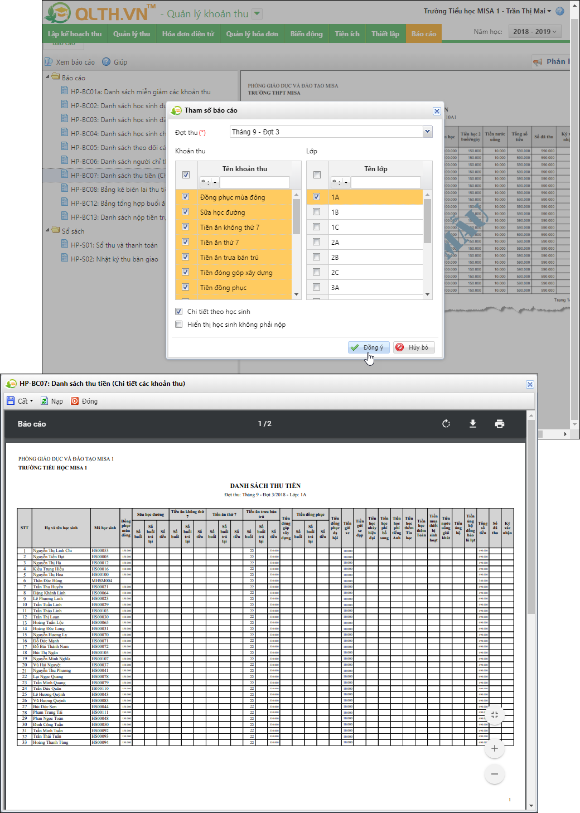
Task: Open the Quản lý hóa đơn menu
Action: pyautogui.click(x=252, y=34)
